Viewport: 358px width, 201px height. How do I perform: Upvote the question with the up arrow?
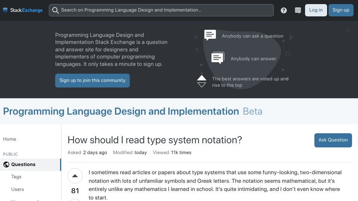click(x=75, y=176)
